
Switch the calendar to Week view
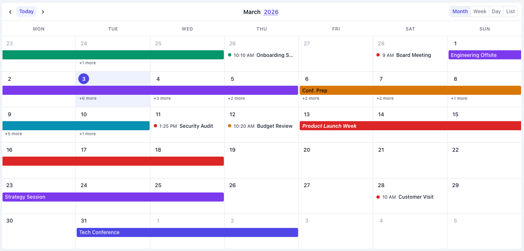click(479, 11)
